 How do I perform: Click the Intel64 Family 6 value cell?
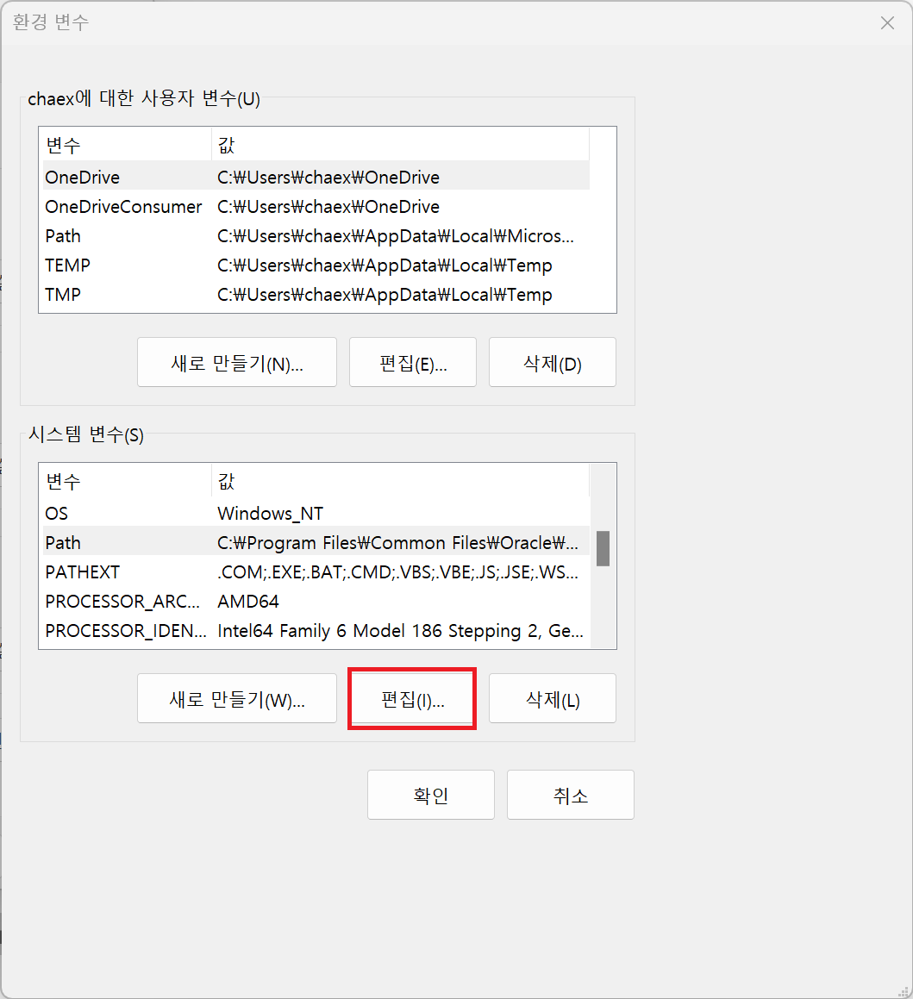pyautogui.click(x=400, y=631)
